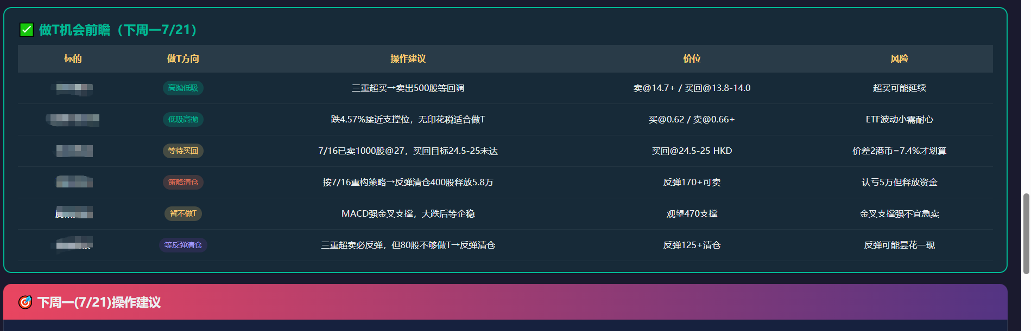Click blurred stock name in 等反弹清仓 row
Image resolution: width=1031 pixels, height=331 pixels.
73,244
